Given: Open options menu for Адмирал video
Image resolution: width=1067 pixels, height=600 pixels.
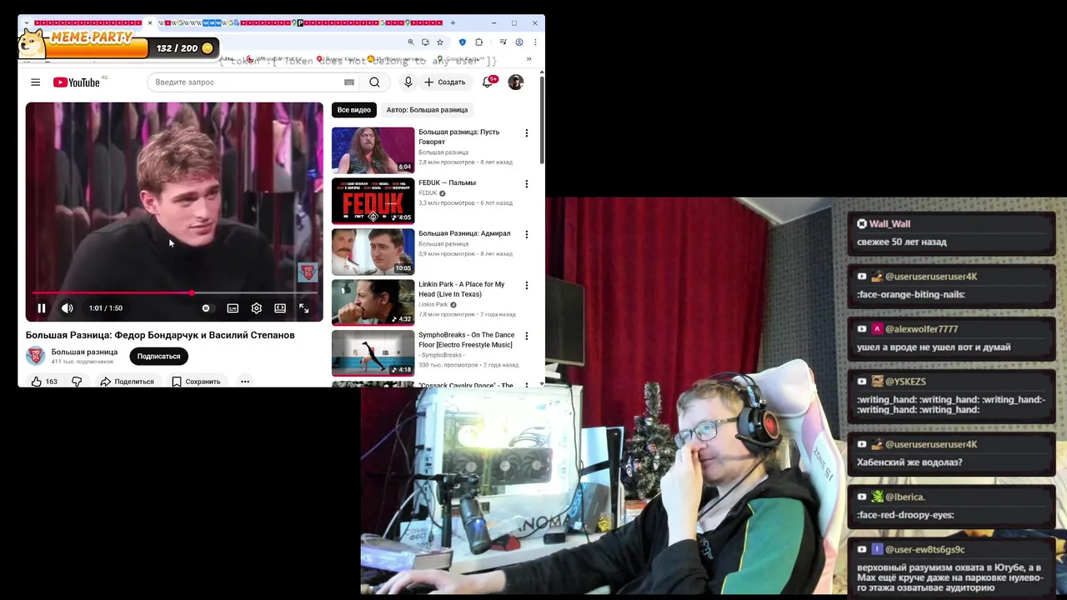Looking at the screenshot, I should coord(526,235).
